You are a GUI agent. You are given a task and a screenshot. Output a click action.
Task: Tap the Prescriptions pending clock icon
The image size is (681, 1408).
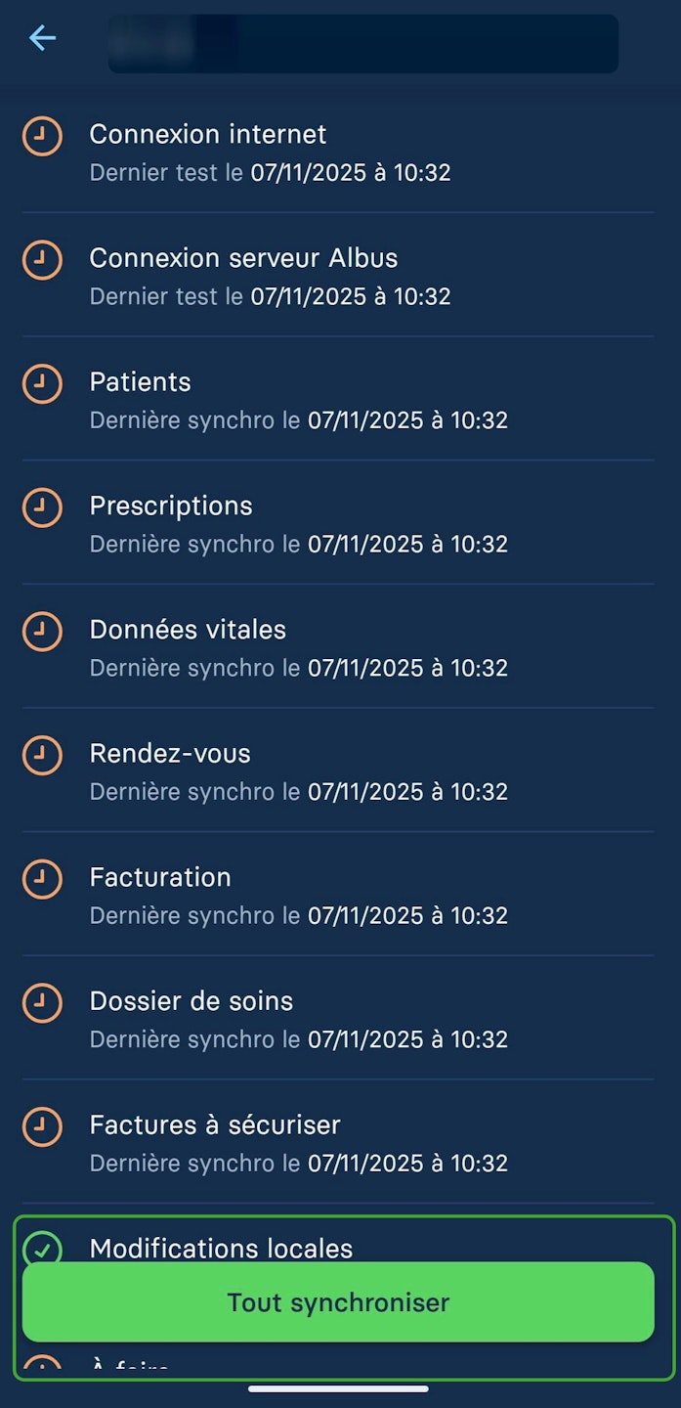(x=42, y=507)
